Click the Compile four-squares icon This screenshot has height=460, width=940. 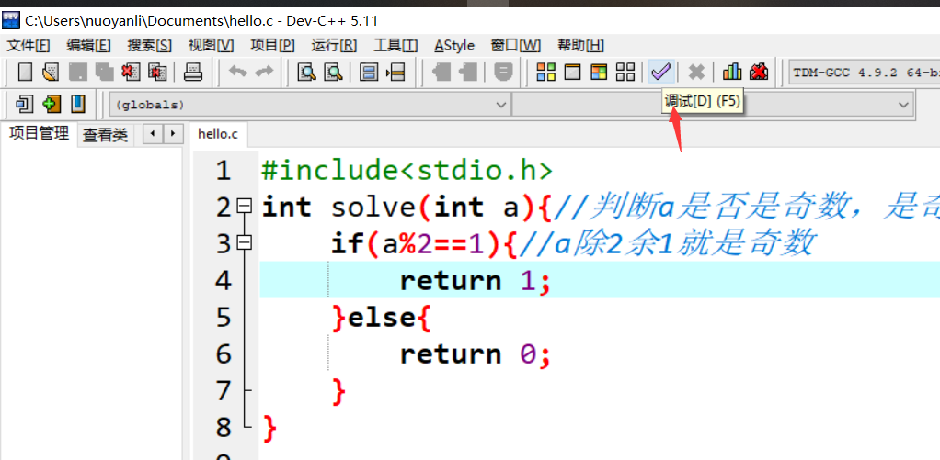[x=545, y=73]
